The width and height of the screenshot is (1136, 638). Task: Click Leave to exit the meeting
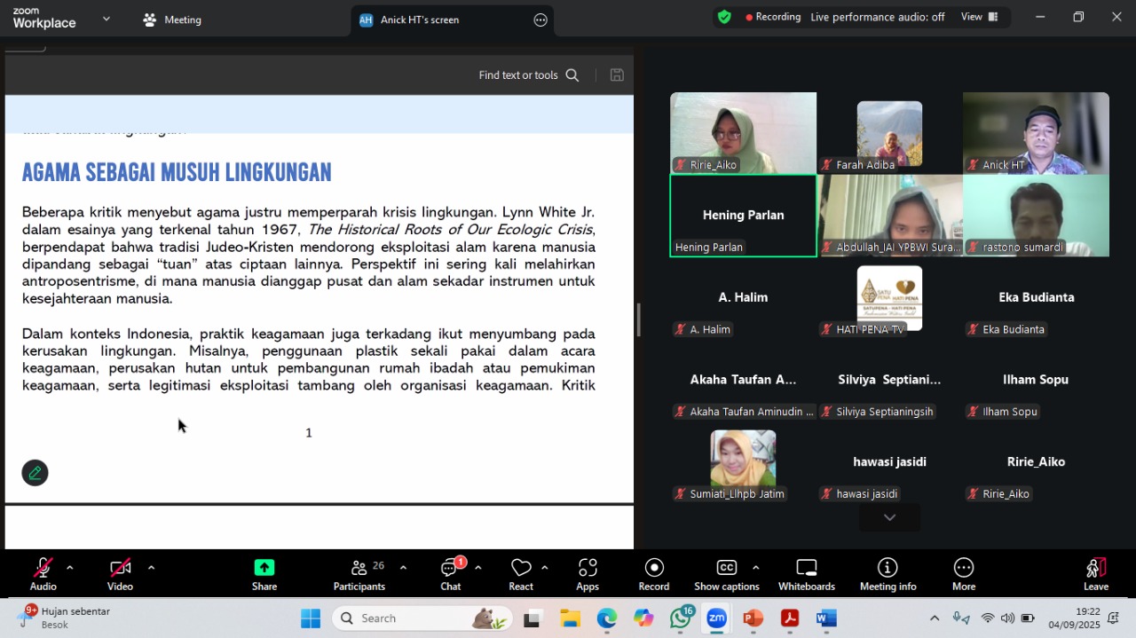click(x=1095, y=574)
